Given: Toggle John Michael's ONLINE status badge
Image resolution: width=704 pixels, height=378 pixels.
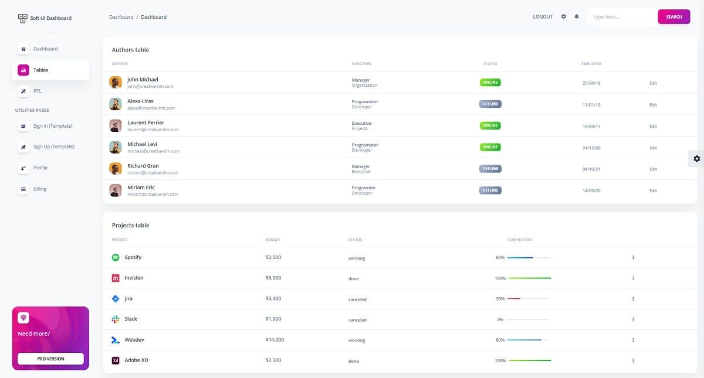Looking at the screenshot, I should [x=490, y=82].
